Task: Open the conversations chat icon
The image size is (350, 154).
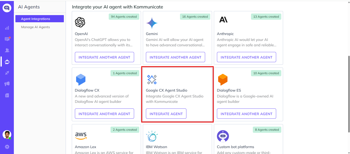Action: pos(7,39)
